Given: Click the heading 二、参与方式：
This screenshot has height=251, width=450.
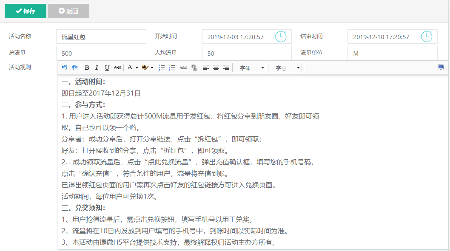Looking at the screenshot, I should point(83,105).
